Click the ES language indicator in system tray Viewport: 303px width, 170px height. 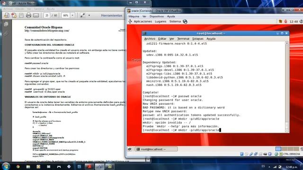coord(263,166)
